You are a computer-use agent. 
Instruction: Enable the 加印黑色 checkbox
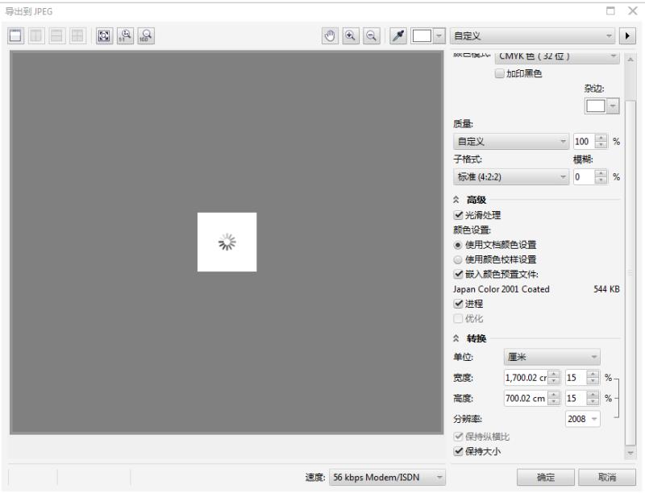pyautogui.click(x=499, y=73)
